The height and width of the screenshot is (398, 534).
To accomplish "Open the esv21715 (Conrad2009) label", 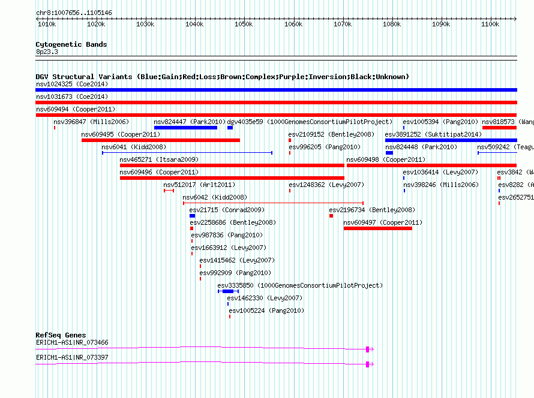I will pyautogui.click(x=227, y=210).
